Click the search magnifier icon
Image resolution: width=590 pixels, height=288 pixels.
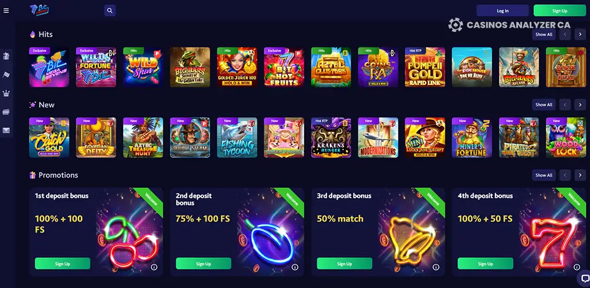(110, 11)
